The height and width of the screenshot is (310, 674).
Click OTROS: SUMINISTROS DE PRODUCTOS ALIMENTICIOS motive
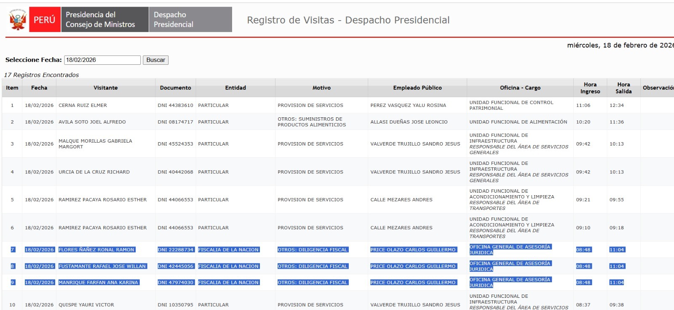tap(312, 122)
